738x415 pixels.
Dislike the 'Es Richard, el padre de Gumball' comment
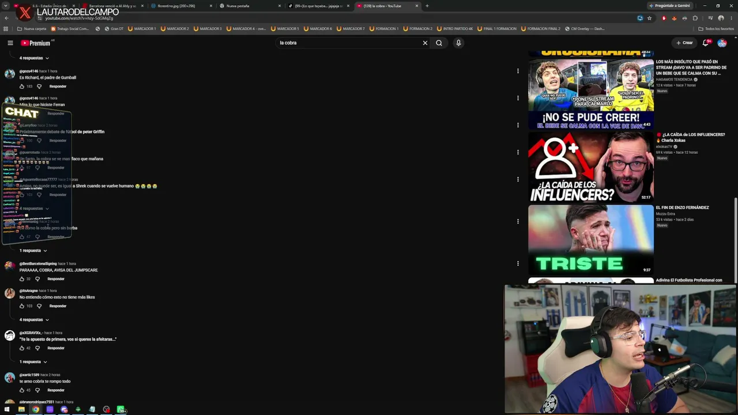click(39, 86)
